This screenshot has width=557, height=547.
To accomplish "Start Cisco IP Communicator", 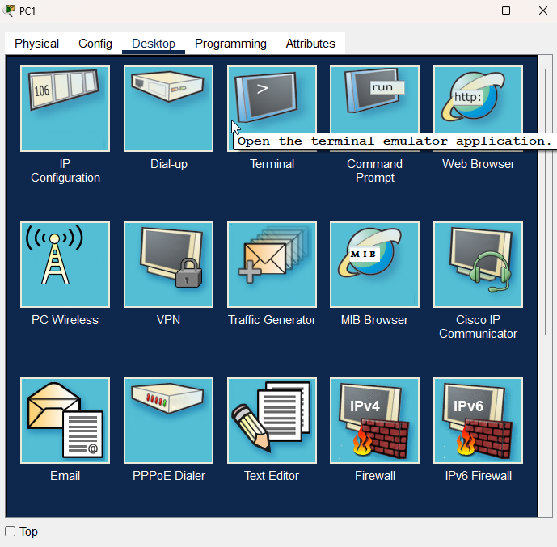I will tap(478, 265).
